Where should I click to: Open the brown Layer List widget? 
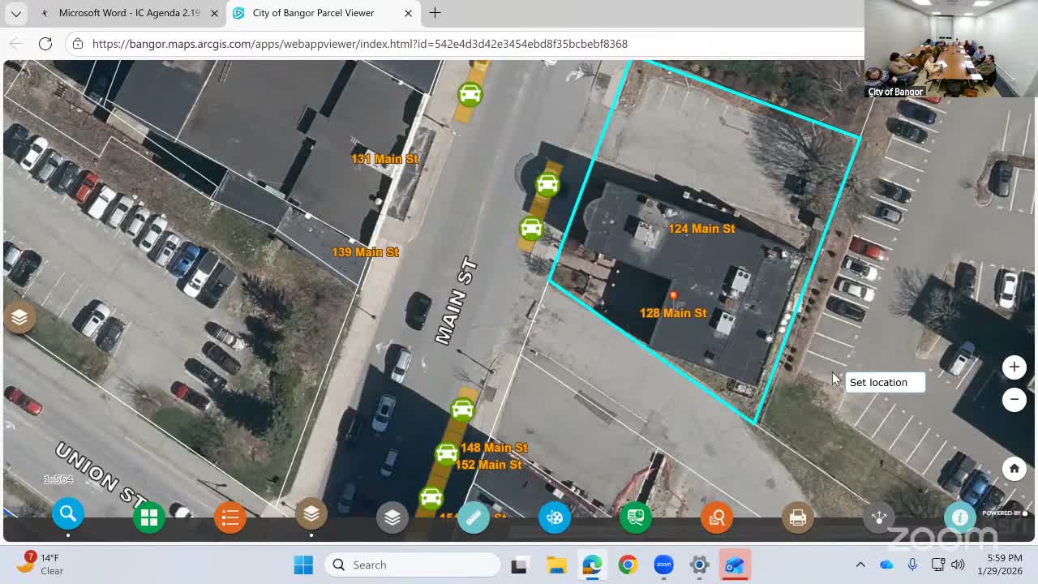pos(311,512)
